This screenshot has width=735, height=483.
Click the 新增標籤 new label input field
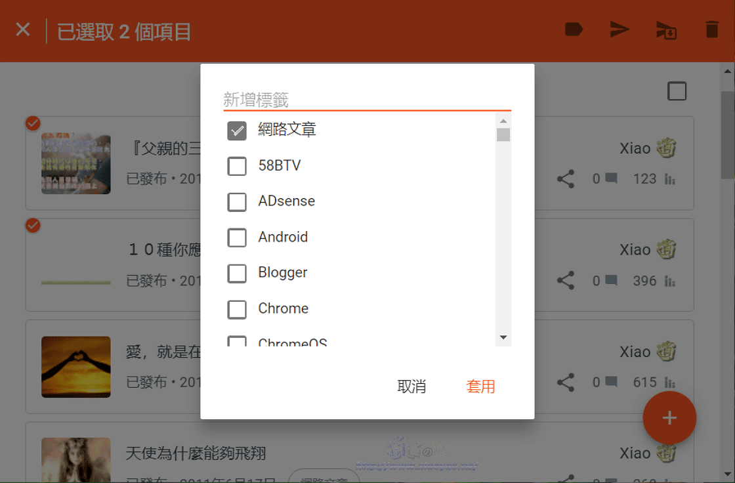point(367,100)
